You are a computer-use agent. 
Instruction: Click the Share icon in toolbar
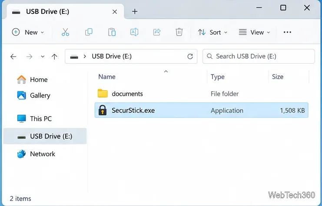[x=157, y=32]
